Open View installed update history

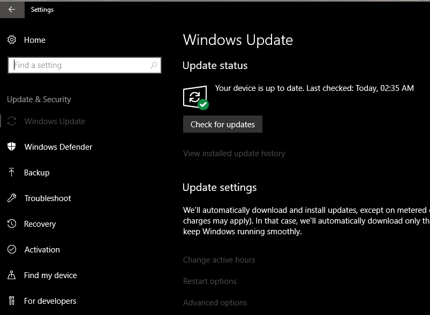pyautogui.click(x=234, y=153)
